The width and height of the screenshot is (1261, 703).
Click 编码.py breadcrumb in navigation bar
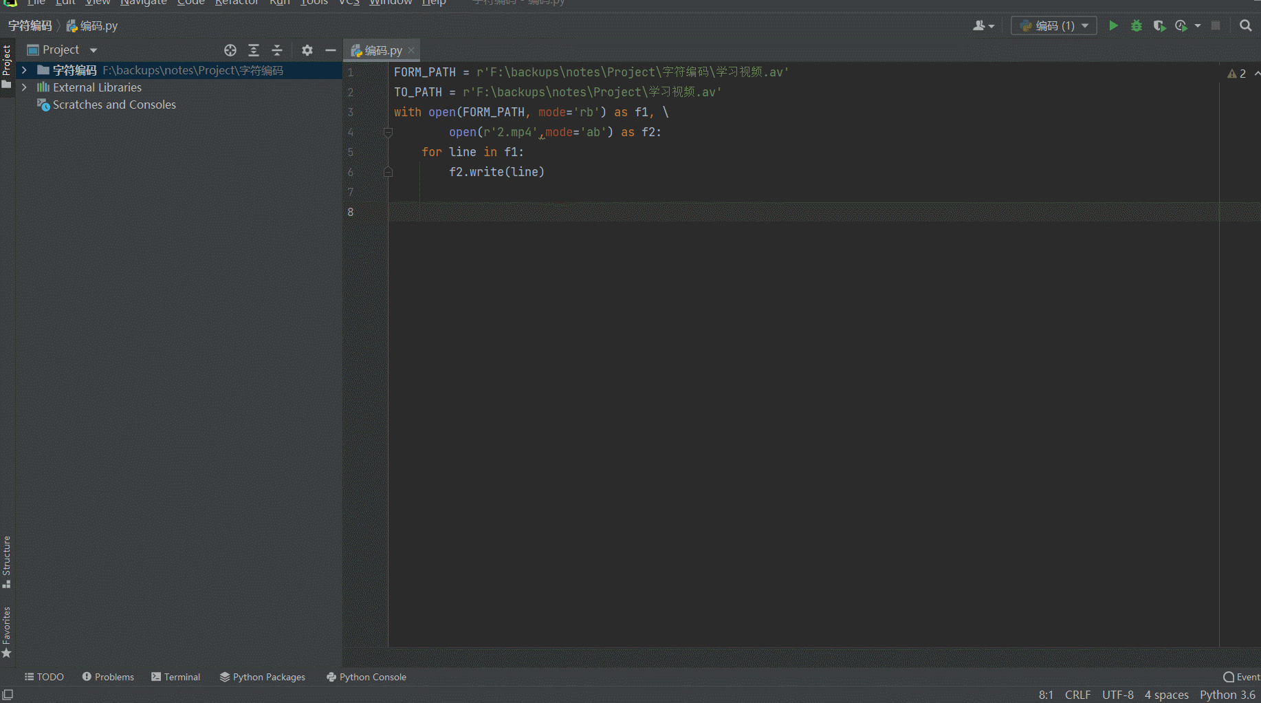pyautogui.click(x=93, y=25)
